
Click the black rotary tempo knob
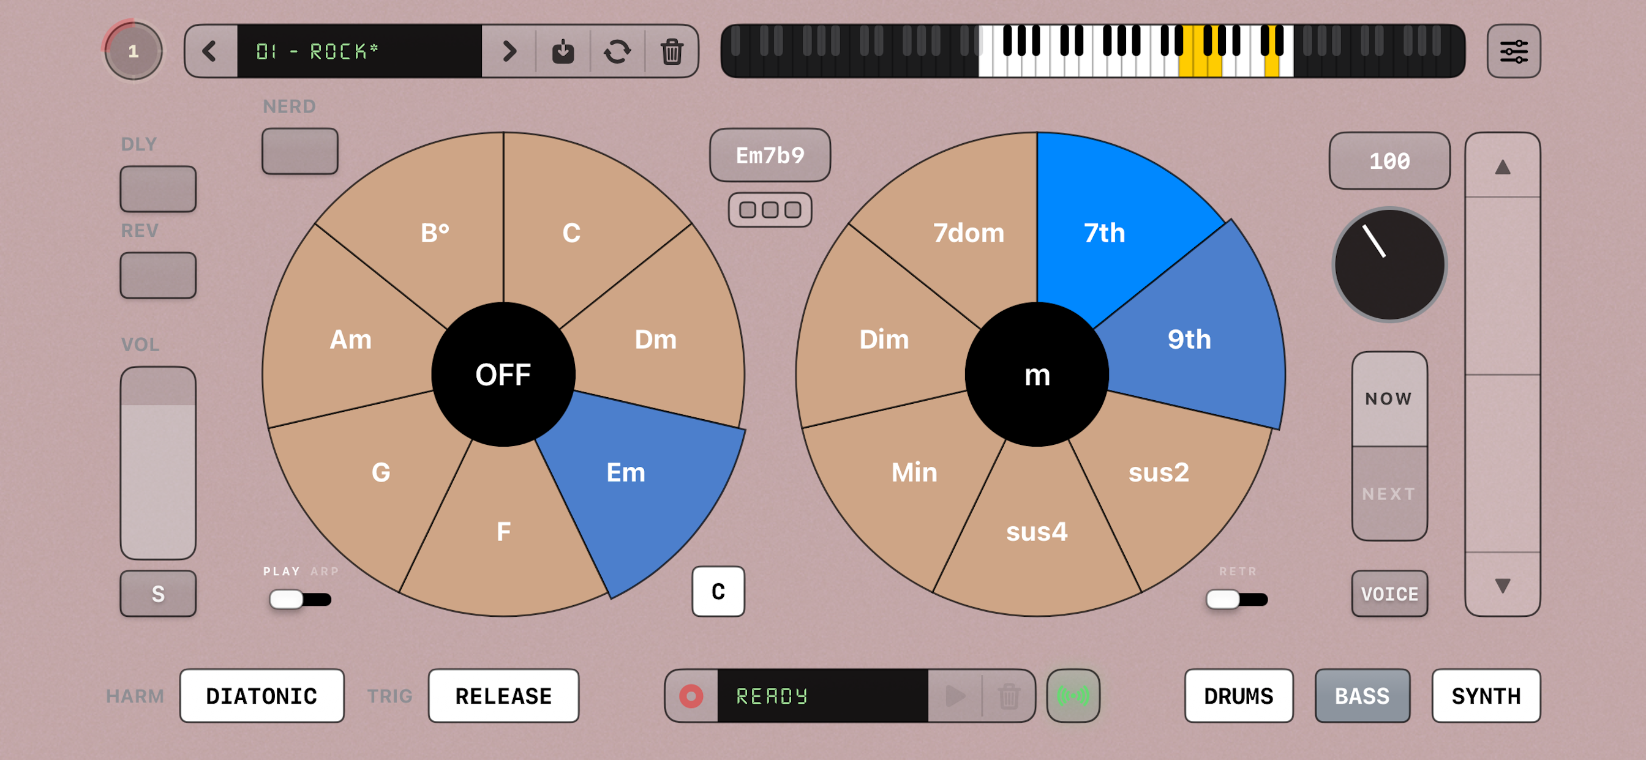click(1389, 264)
